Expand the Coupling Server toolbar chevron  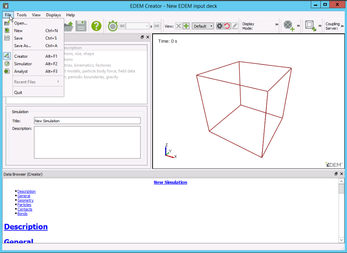click(342, 26)
